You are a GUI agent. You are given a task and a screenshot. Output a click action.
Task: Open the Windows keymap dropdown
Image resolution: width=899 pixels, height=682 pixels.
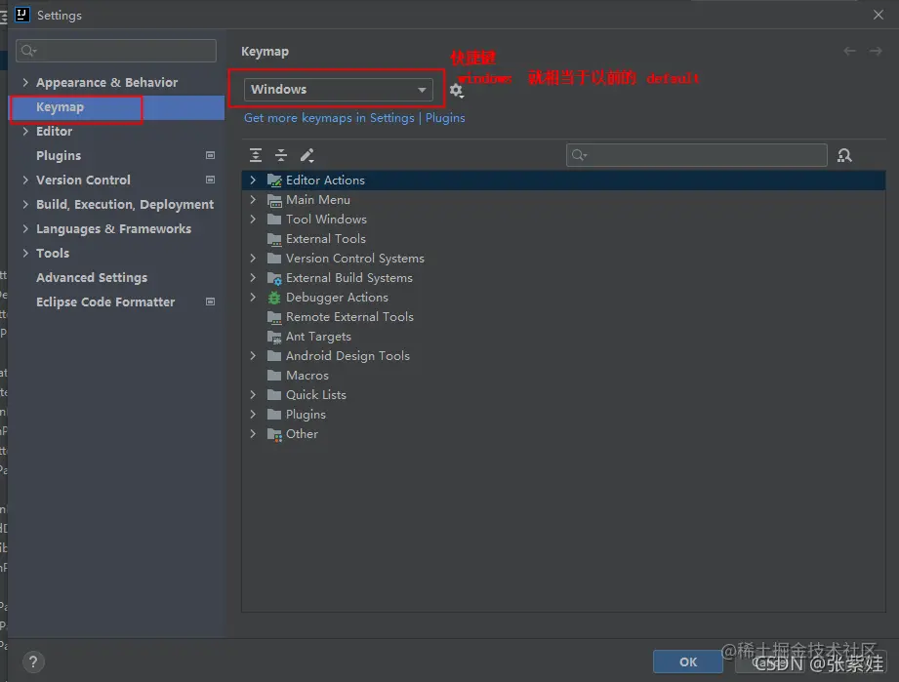point(339,90)
